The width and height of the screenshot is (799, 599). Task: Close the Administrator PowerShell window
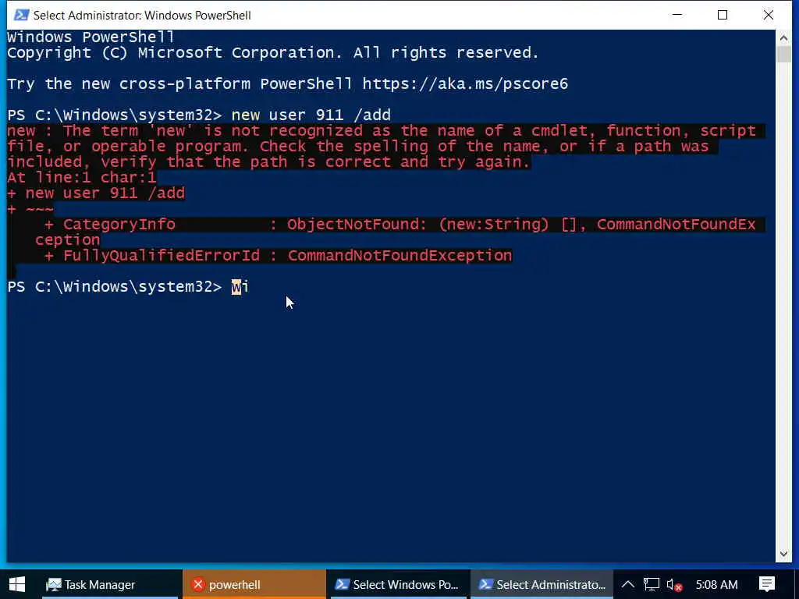769,15
